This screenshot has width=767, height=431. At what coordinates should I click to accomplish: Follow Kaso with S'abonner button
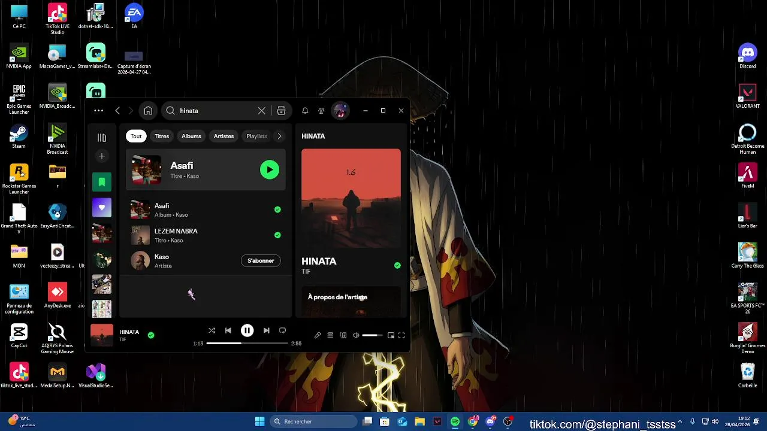click(261, 261)
